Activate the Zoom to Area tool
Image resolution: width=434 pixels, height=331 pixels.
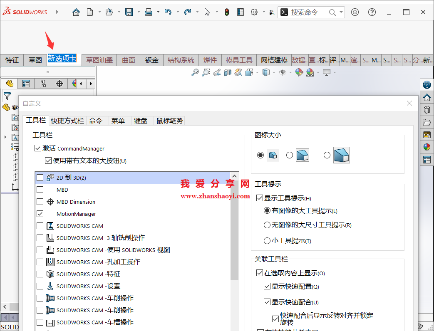[x=206, y=72]
